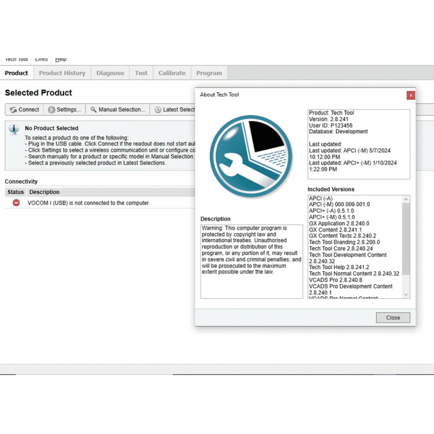Open Manual Selection...
The width and height of the screenshot is (434, 434).
click(118, 110)
